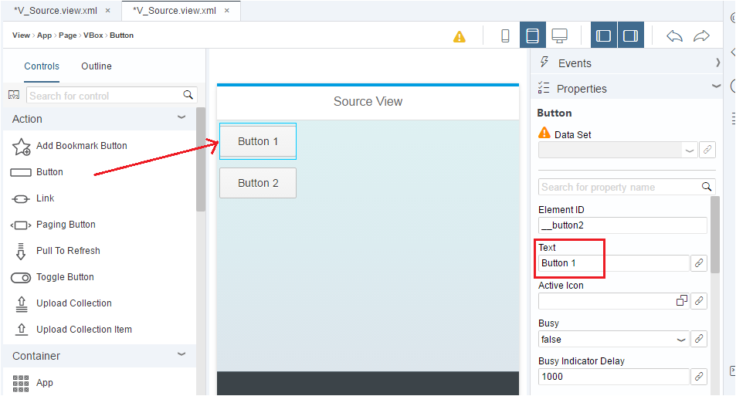Select Button 1 on the canvas
Viewport: 736px width, 396px height.
click(x=258, y=141)
